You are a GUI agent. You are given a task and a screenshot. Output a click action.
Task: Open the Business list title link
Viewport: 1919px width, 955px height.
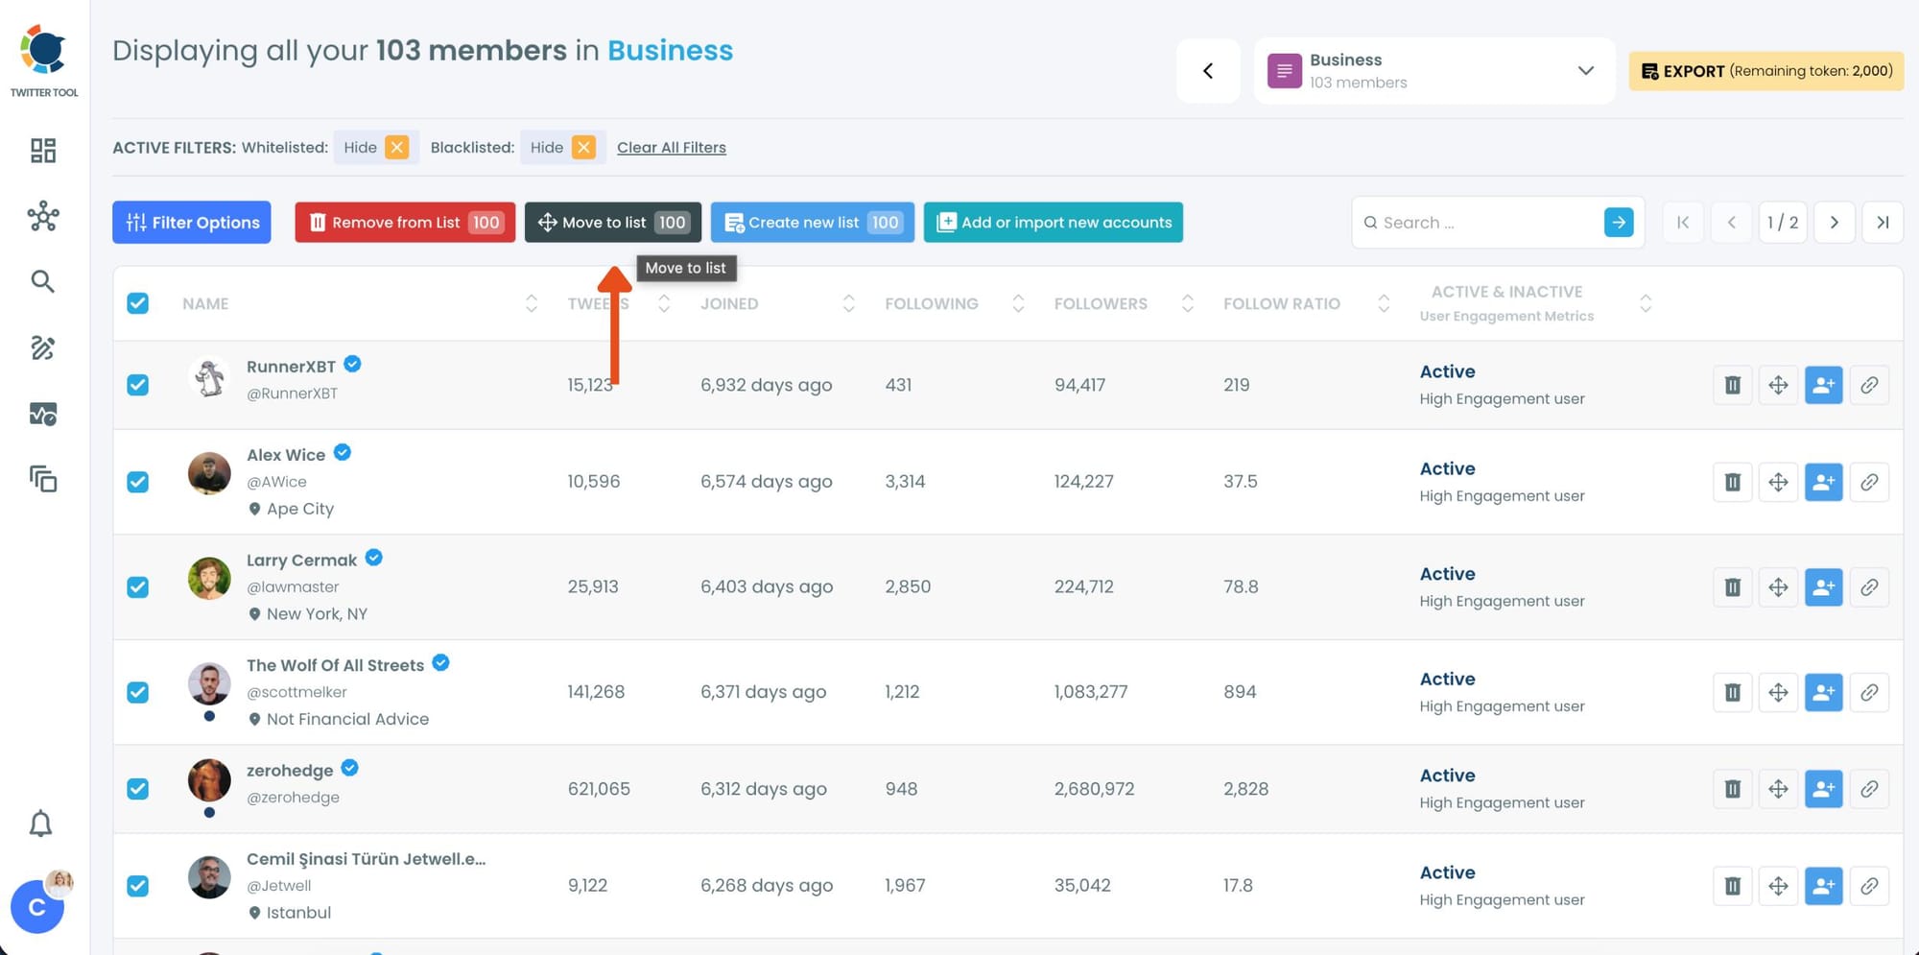pyautogui.click(x=670, y=50)
